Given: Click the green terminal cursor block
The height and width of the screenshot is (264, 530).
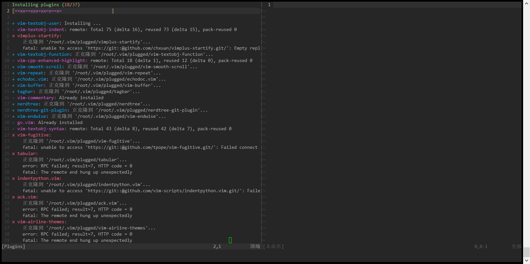Looking at the screenshot, I should [230, 240].
